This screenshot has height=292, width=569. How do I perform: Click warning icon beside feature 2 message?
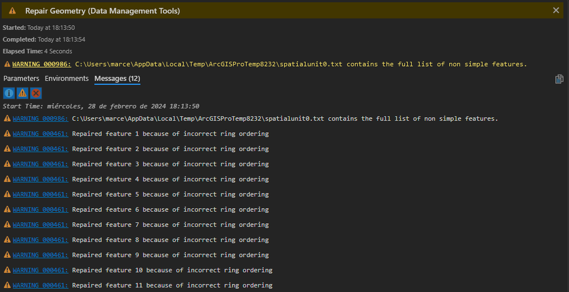[x=7, y=149]
